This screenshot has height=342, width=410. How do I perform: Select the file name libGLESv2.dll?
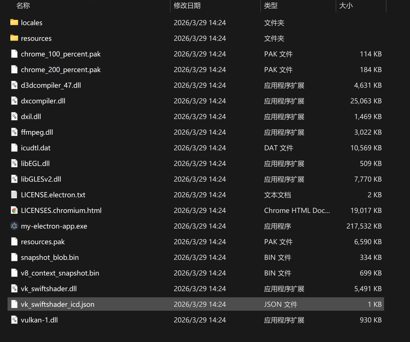click(41, 179)
